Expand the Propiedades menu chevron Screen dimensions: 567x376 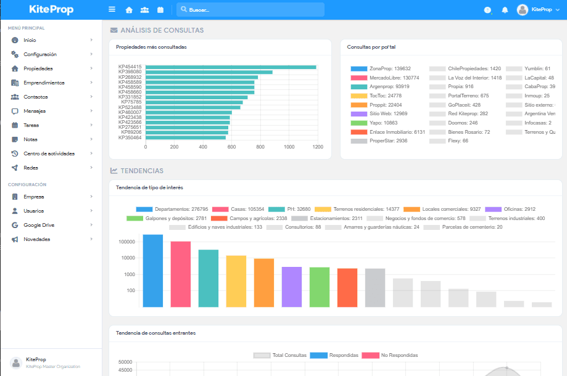91,68
